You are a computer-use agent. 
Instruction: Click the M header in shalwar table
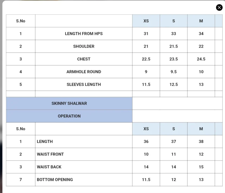[201, 129]
